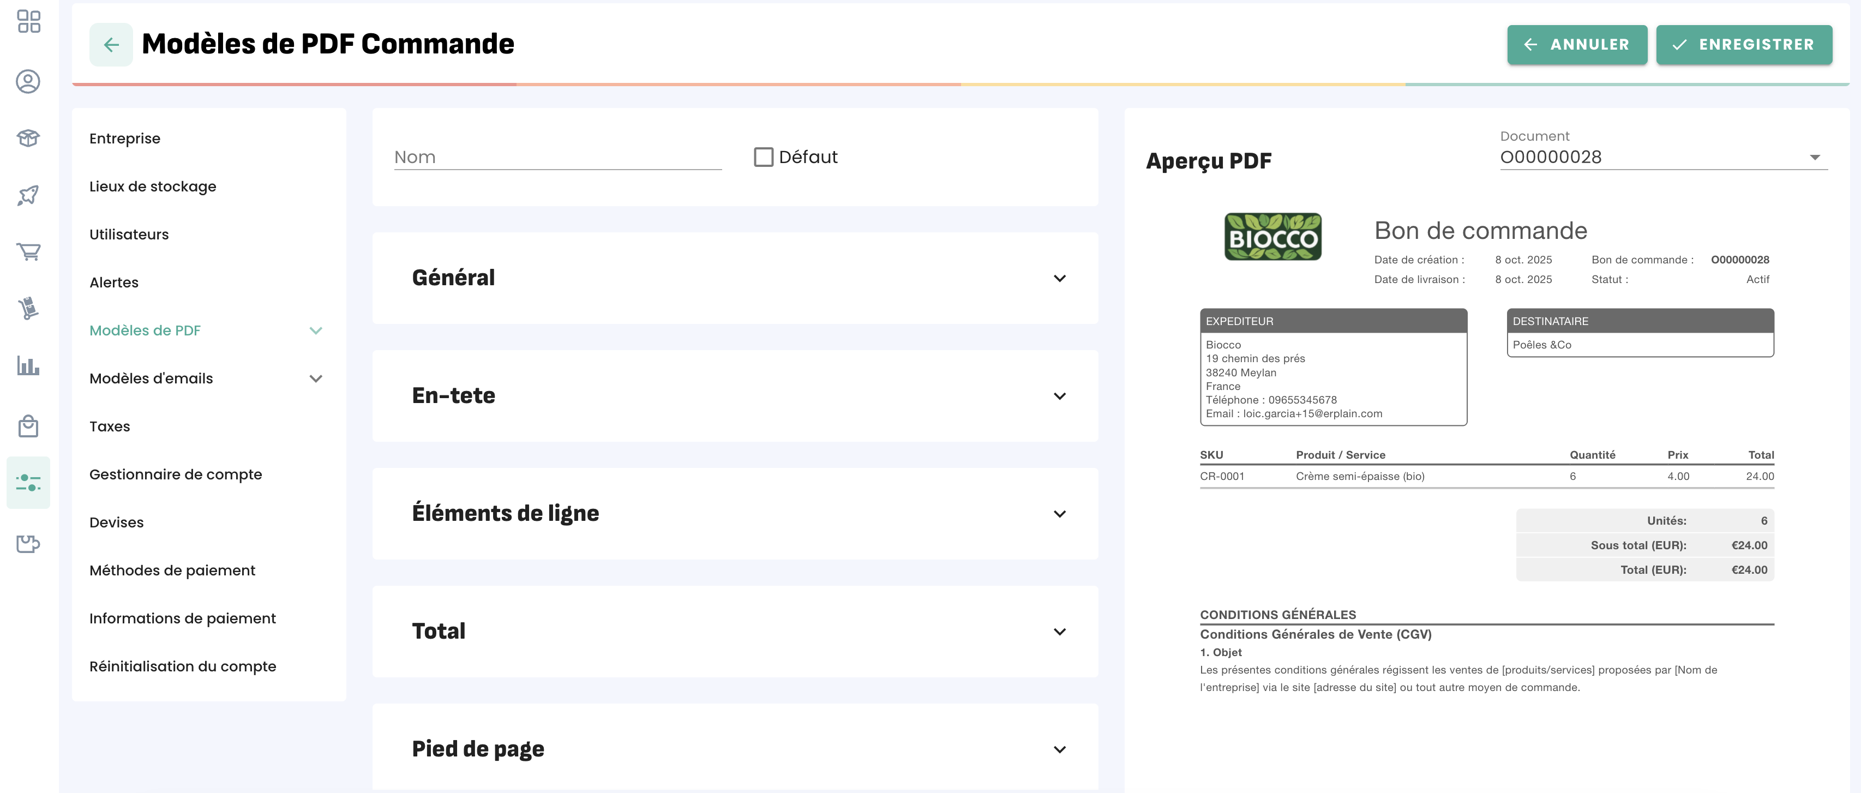Open the products box icon in sidebar
This screenshot has height=793, width=1861.
pos(28,138)
